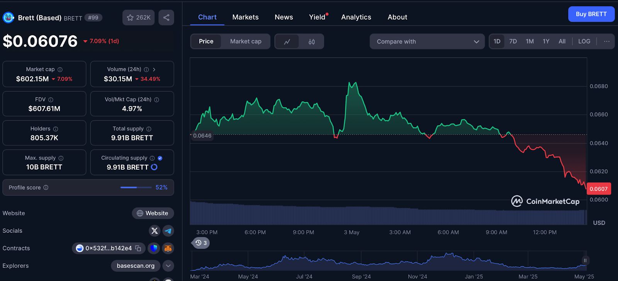Open the chart's three-dot more options
Screen dimensions: 618x281
pyautogui.click(x=606, y=42)
